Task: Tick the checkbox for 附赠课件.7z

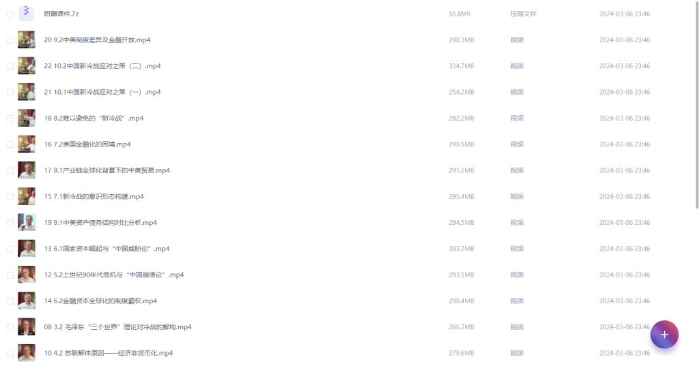Action: pos(10,14)
